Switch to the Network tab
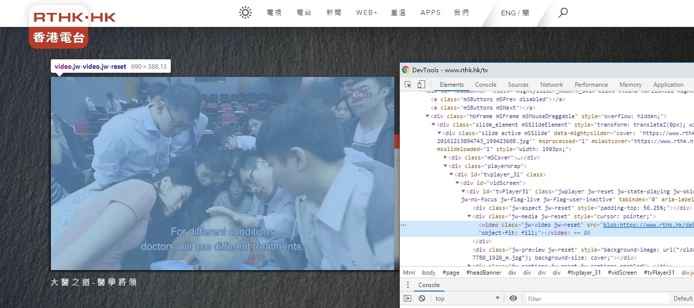 click(551, 85)
